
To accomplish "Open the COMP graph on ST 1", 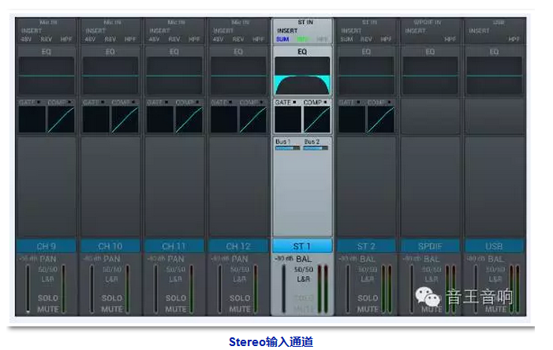I will click(317, 119).
